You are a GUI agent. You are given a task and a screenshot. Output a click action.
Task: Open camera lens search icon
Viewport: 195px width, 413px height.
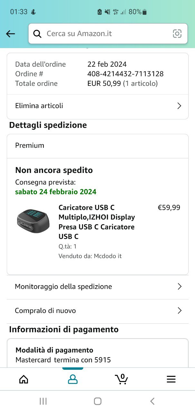pyautogui.click(x=177, y=34)
